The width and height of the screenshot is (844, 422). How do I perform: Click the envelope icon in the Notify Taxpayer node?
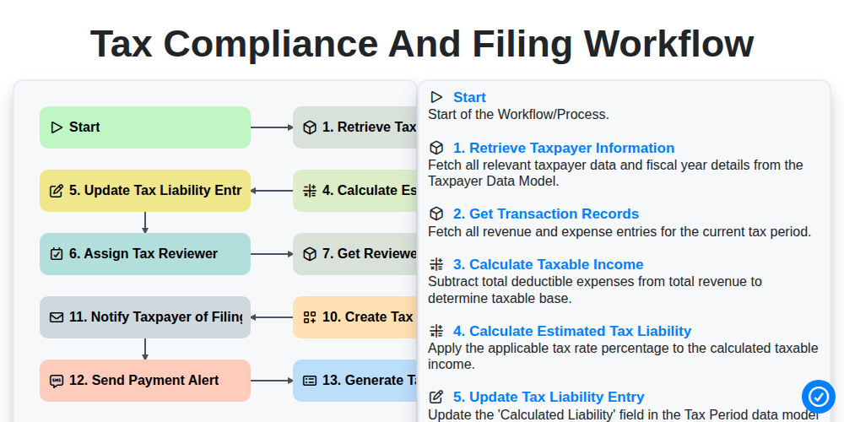coord(57,317)
